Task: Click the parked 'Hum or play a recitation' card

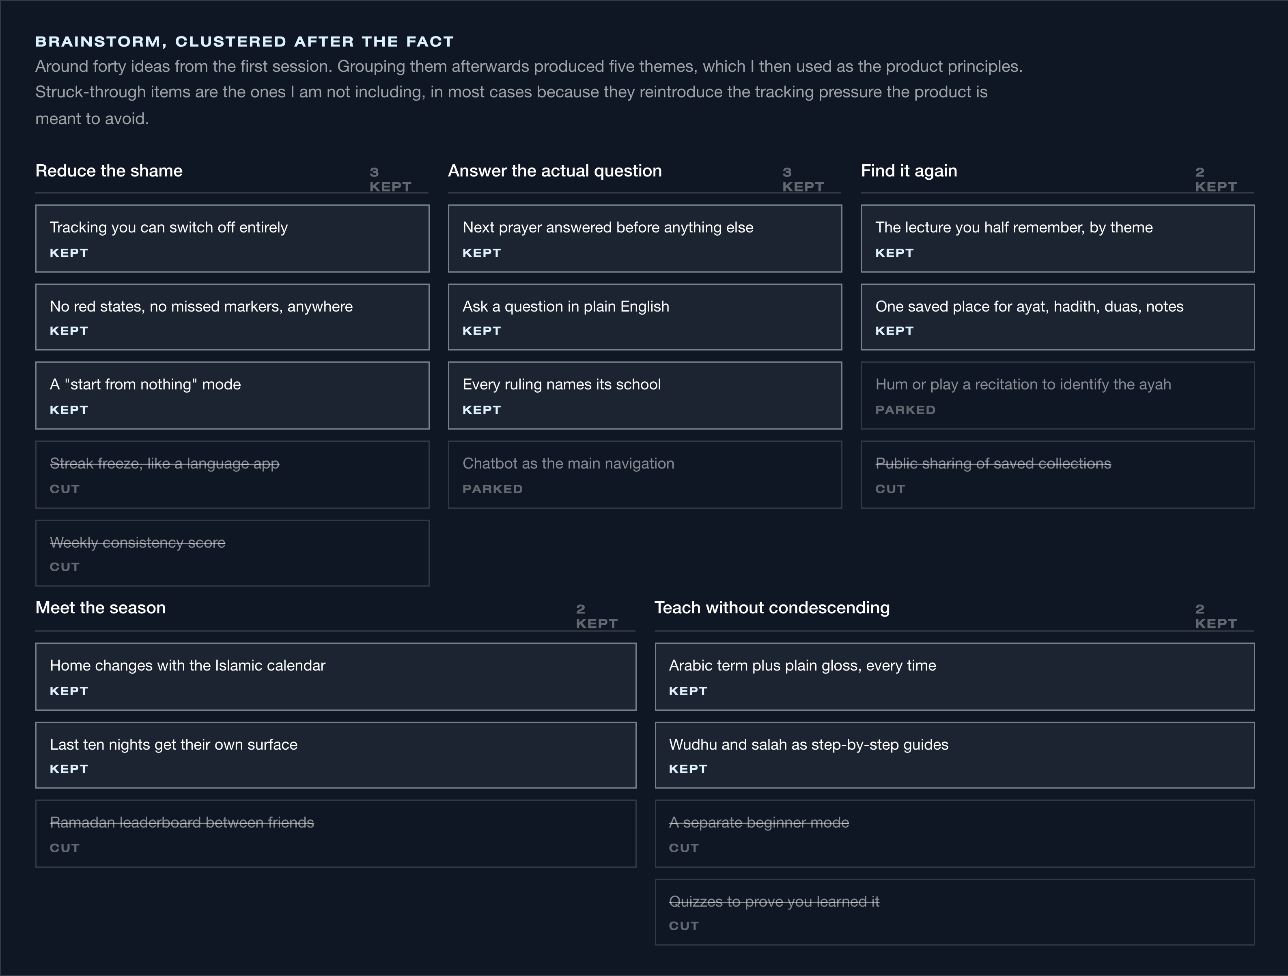Action: coord(1058,396)
